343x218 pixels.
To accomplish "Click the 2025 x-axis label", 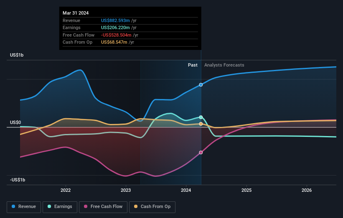I will pos(246,190).
